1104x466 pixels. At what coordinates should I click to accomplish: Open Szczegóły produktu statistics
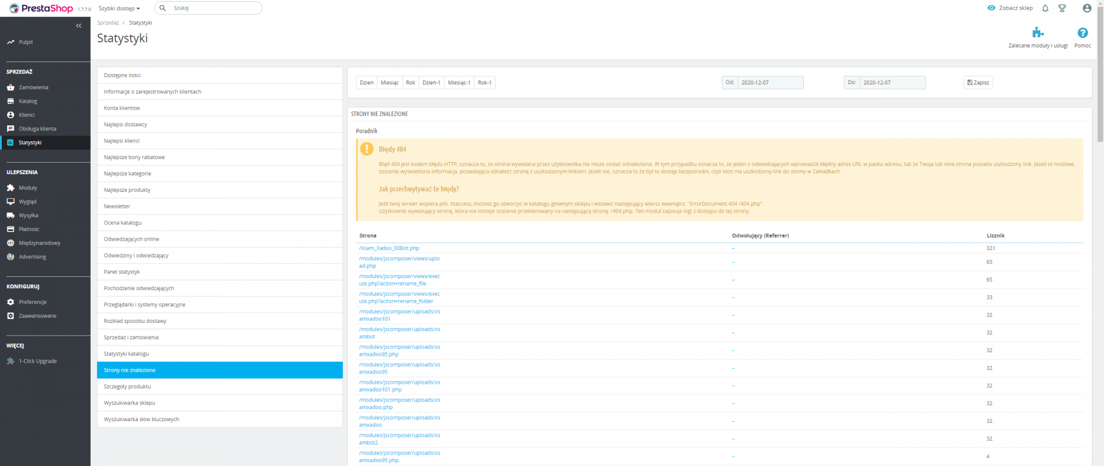(220, 387)
